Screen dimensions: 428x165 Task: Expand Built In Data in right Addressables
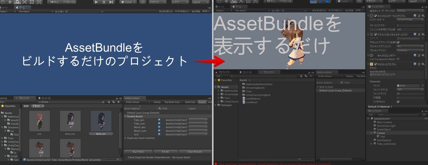pos(318,87)
